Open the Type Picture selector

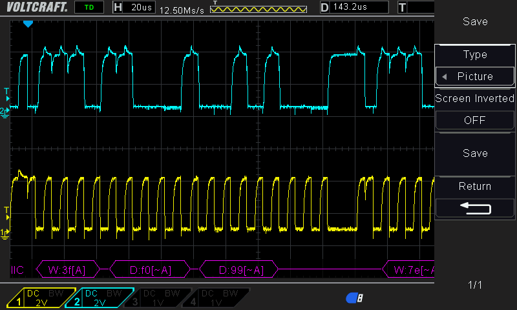point(475,76)
